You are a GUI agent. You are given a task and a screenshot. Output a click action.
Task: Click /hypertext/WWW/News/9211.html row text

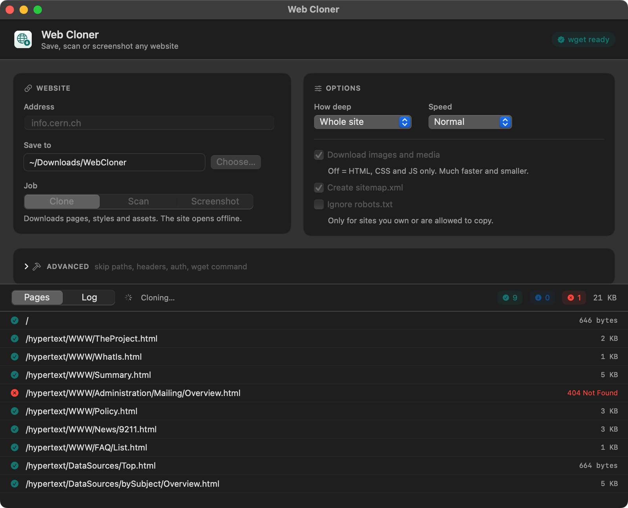(91, 429)
